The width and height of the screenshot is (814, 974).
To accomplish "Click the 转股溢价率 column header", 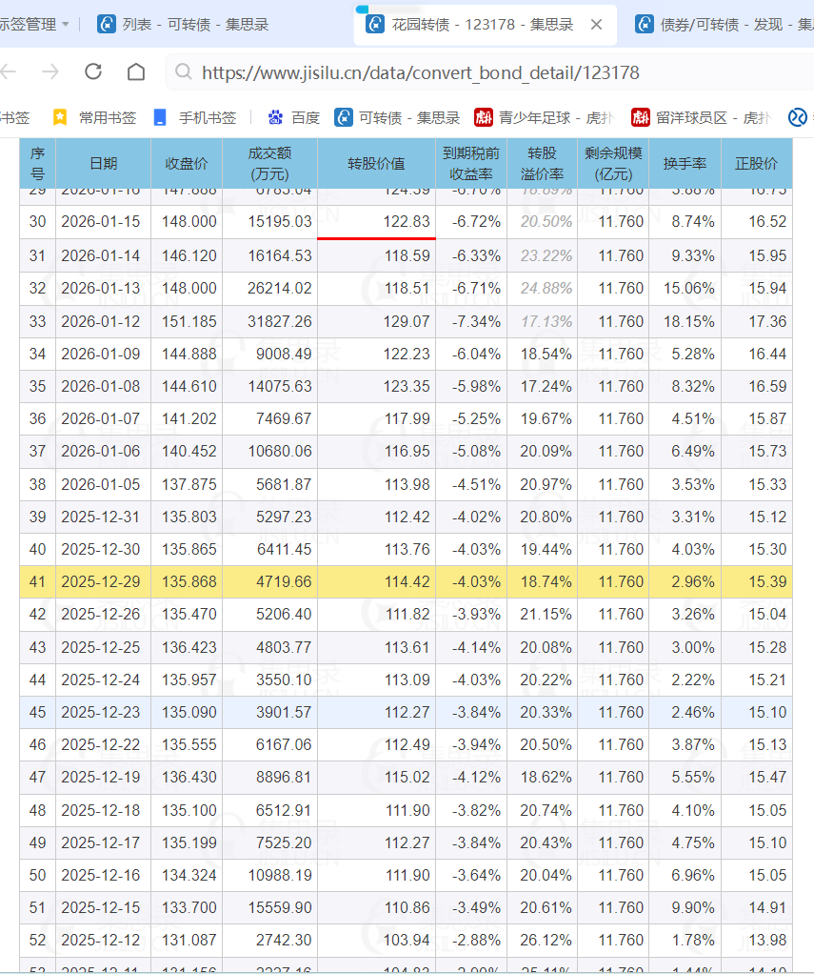I will click(x=542, y=163).
